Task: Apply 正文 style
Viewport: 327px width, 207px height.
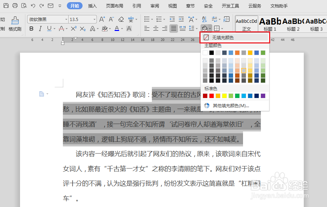Action: (247, 24)
